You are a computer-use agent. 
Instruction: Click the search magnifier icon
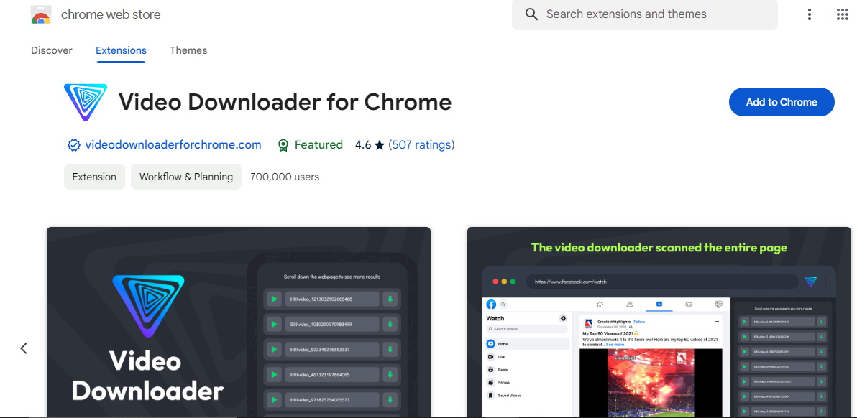531,14
